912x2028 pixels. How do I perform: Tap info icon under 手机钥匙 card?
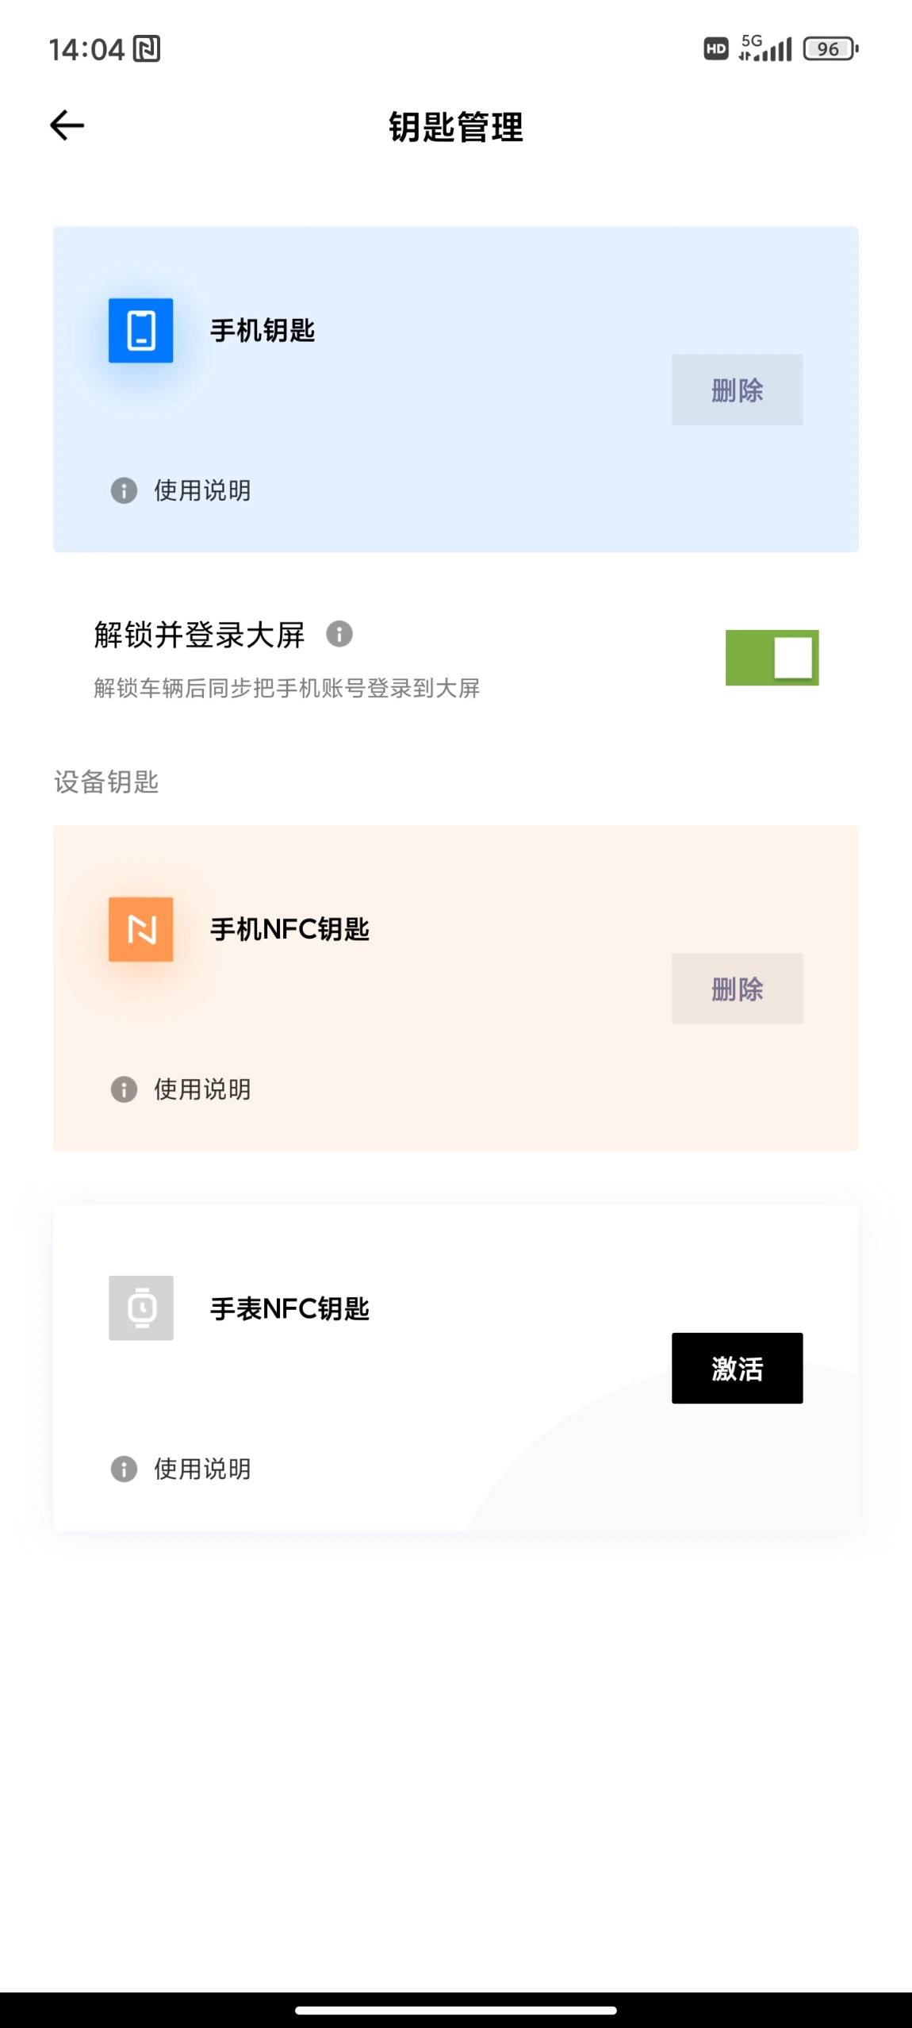(x=124, y=490)
